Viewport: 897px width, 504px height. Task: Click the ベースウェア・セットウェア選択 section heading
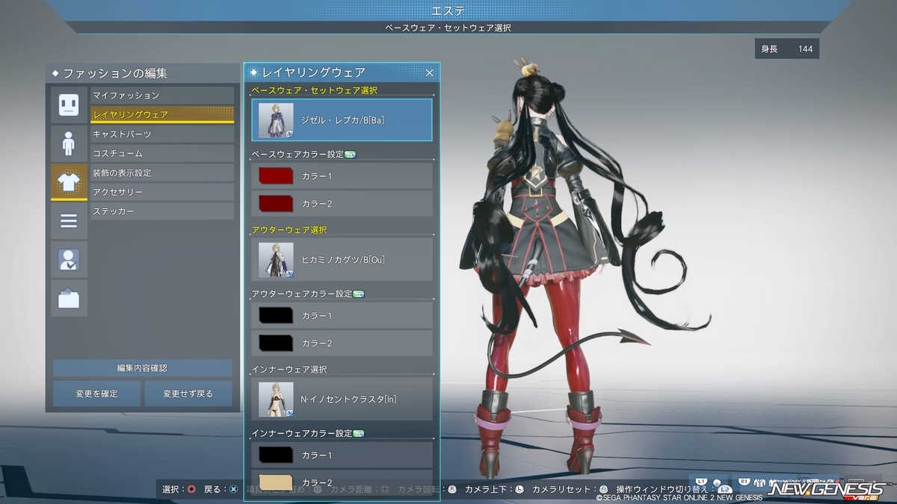coord(315,90)
